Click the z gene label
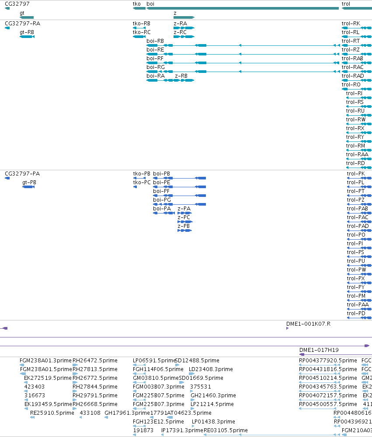The height and width of the screenshot is (437, 372). (x=175, y=13)
